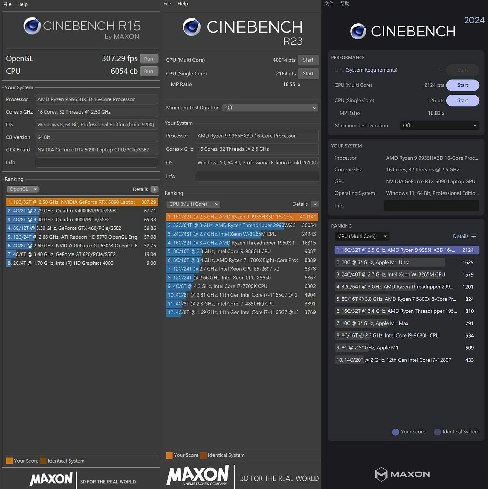Select GFX Board field in R15
The width and height of the screenshot is (488, 489).
(97, 150)
